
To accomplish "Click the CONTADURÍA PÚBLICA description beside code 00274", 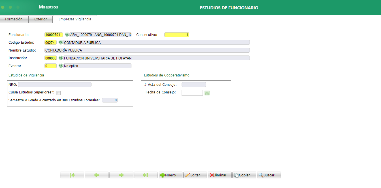I will (x=157, y=42).
